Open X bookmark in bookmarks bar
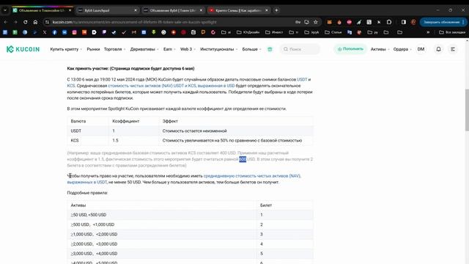Image resolution: width=469 pixels, height=264 pixels. (x=45, y=32)
